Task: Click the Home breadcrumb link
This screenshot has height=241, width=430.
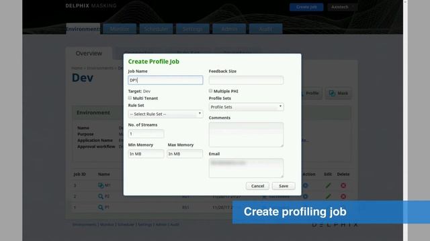Action: click(x=77, y=68)
